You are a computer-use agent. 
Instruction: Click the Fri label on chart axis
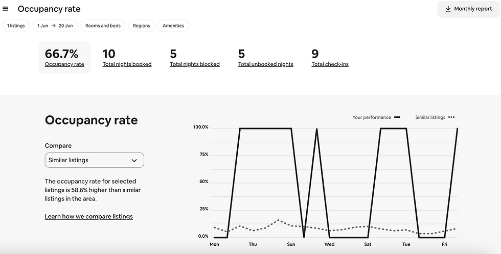click(x=444, y=244)
